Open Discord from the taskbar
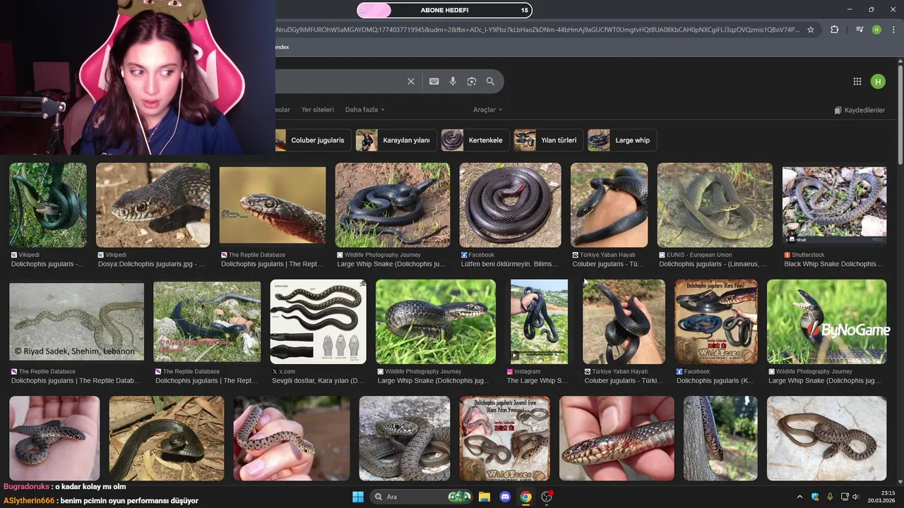The height and width of the screenshot is (508, 904). (505, 497)
